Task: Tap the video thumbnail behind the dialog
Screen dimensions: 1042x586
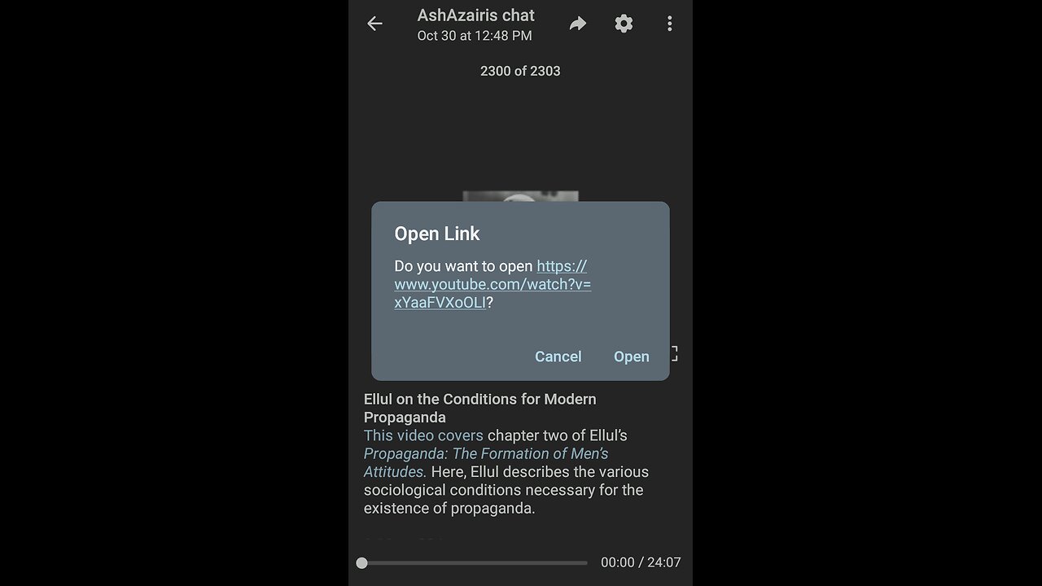Action: [x=520, y=196]
